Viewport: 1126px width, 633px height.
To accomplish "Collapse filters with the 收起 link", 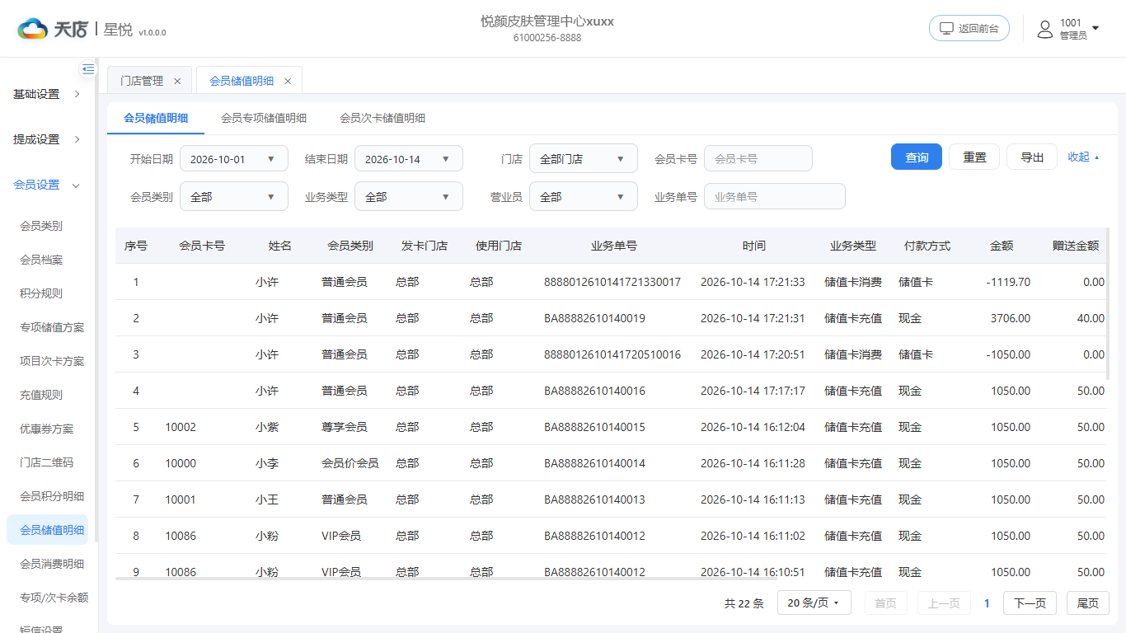I will (1083, 157).
